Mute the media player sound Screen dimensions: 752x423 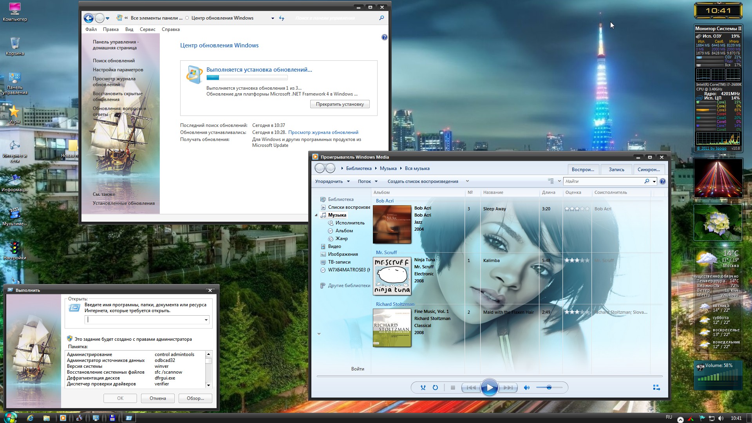[x=527, y=388]
